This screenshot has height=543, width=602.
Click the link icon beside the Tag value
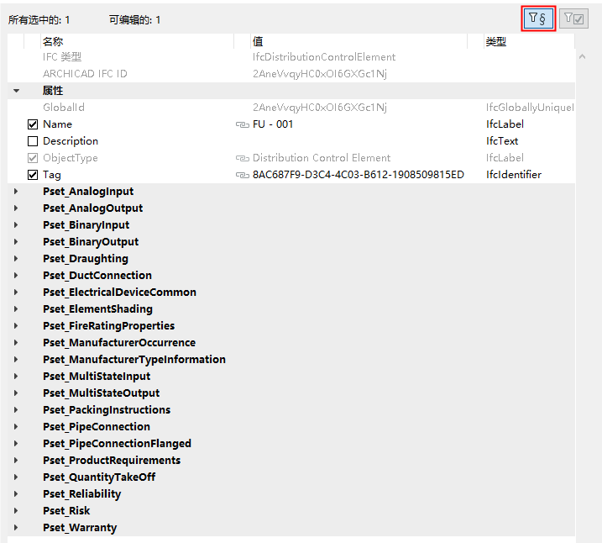tap(243, 175)
